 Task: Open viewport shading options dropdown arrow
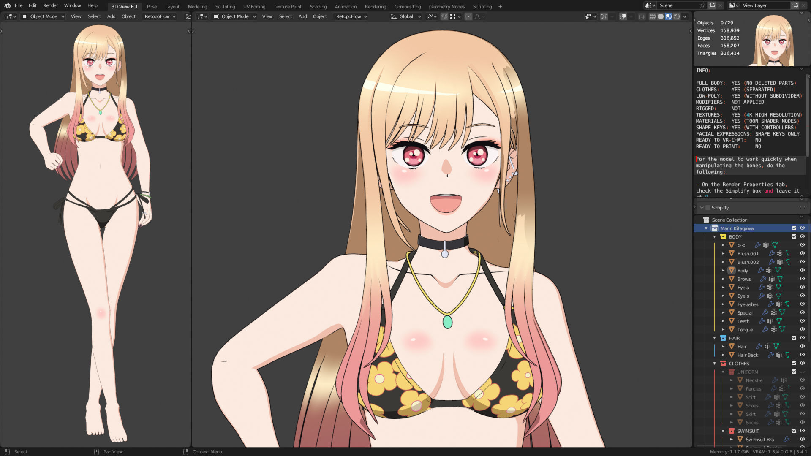click(685, 16)
